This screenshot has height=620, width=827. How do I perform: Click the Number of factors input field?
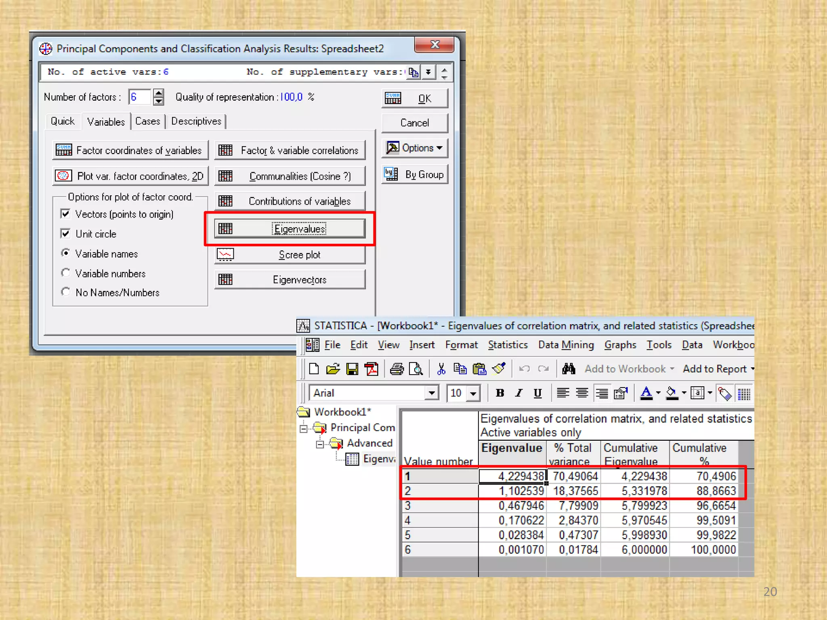[x=140, y=97]
